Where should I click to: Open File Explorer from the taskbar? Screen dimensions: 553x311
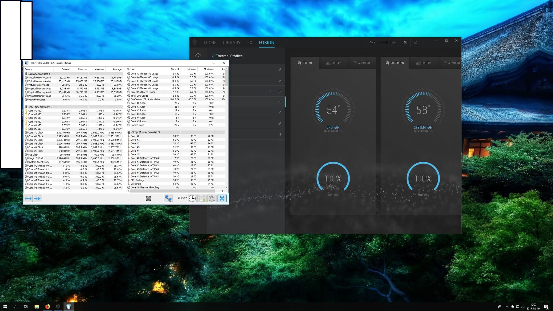click(x=37, y=307)
